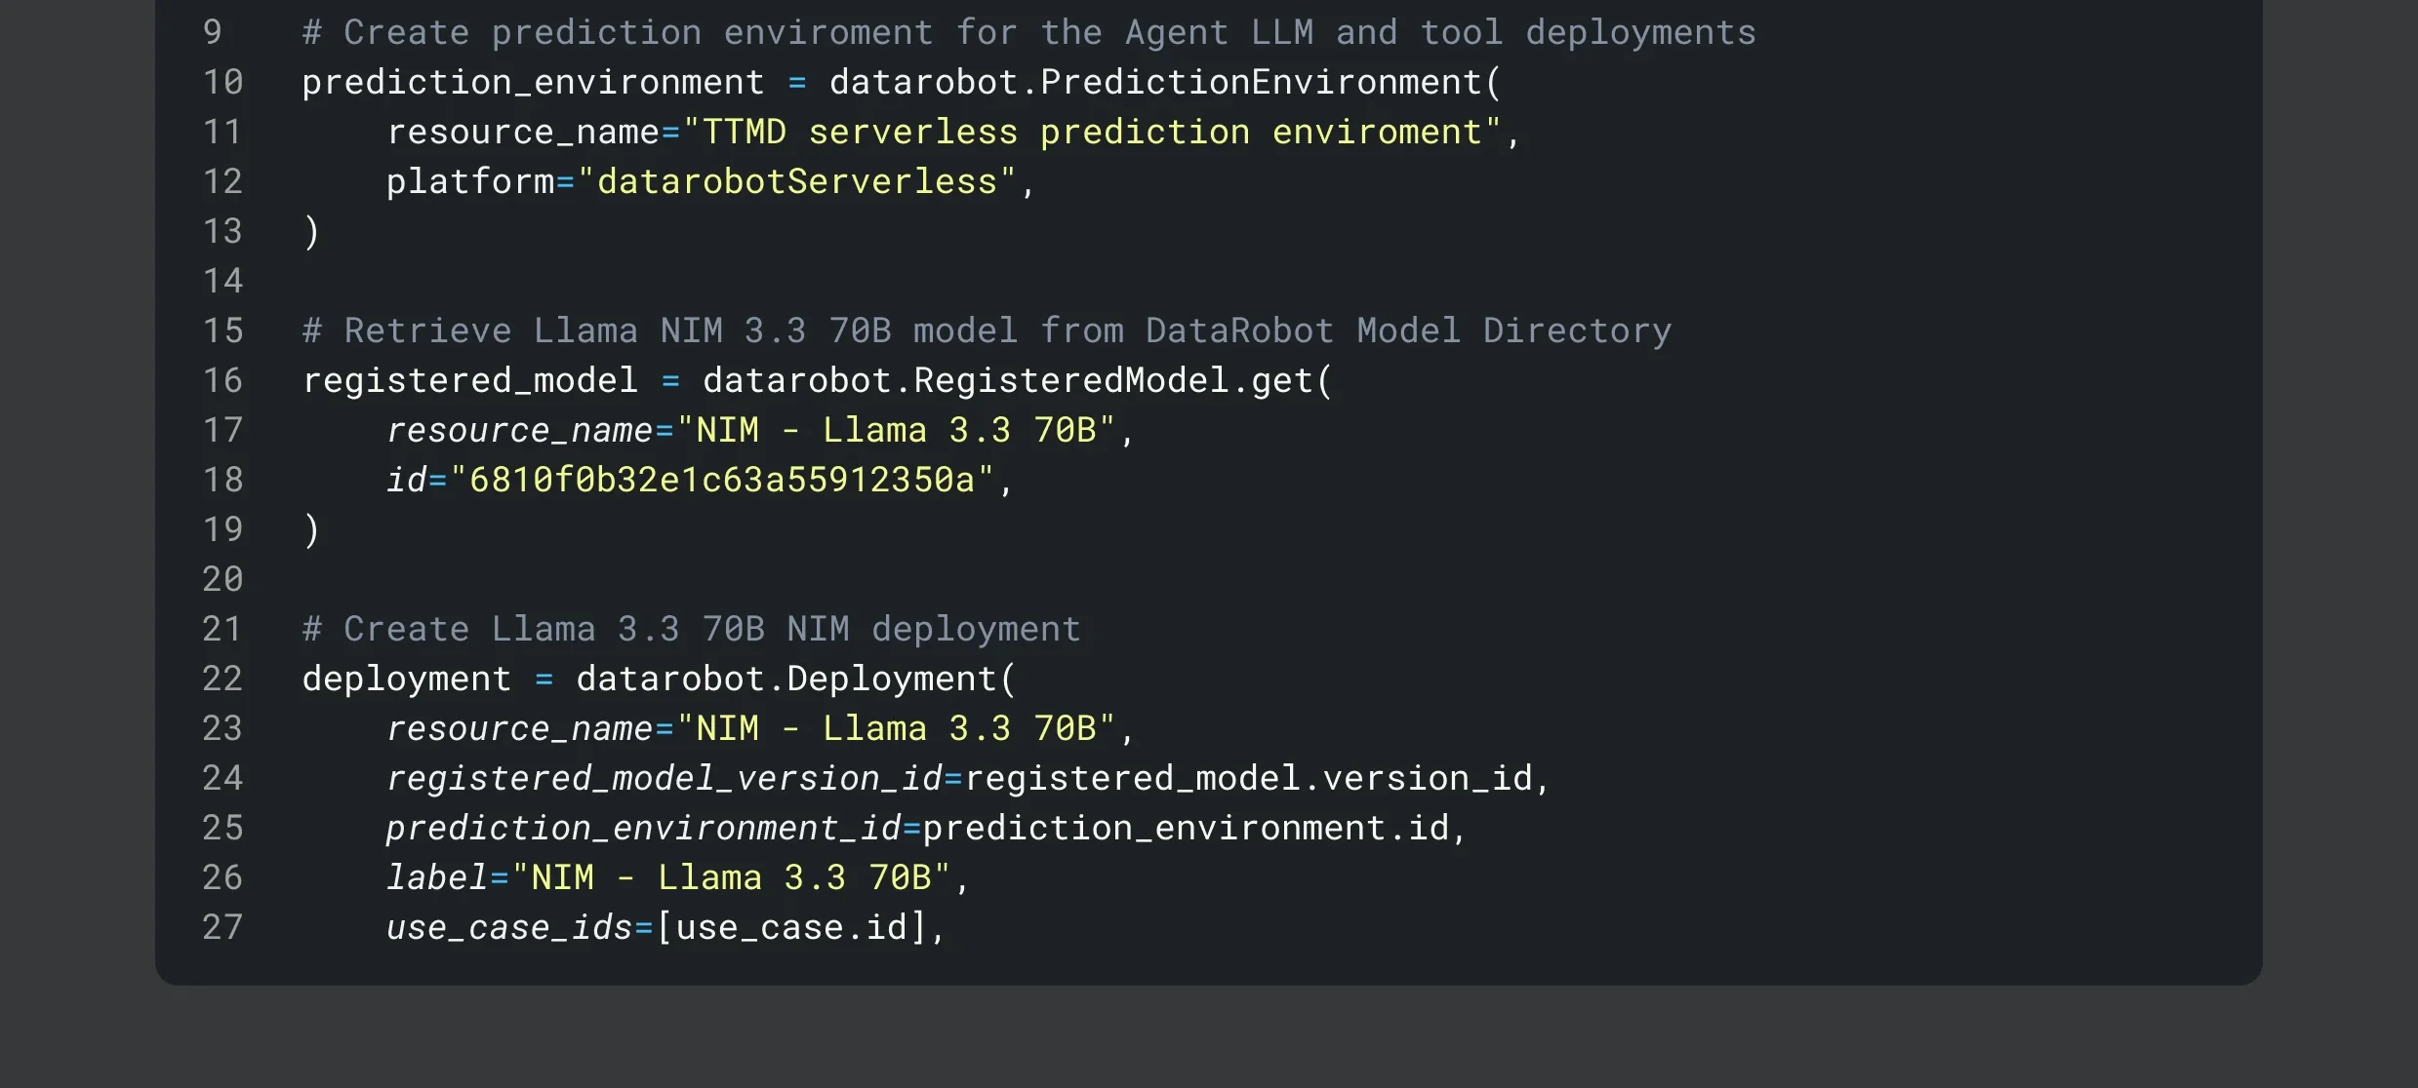Click comment 'Create Llama 3.3 70B NIM deployment'
This screenshot has width=2418, height=1088.
[x=691, y=630]
